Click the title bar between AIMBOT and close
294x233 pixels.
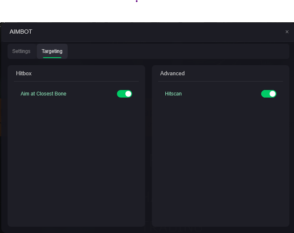[156, 32]
